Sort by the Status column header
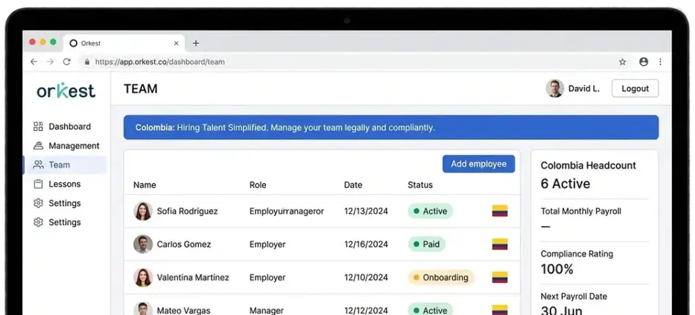Screen dimensions: 695x315 [x=420, y=185]
